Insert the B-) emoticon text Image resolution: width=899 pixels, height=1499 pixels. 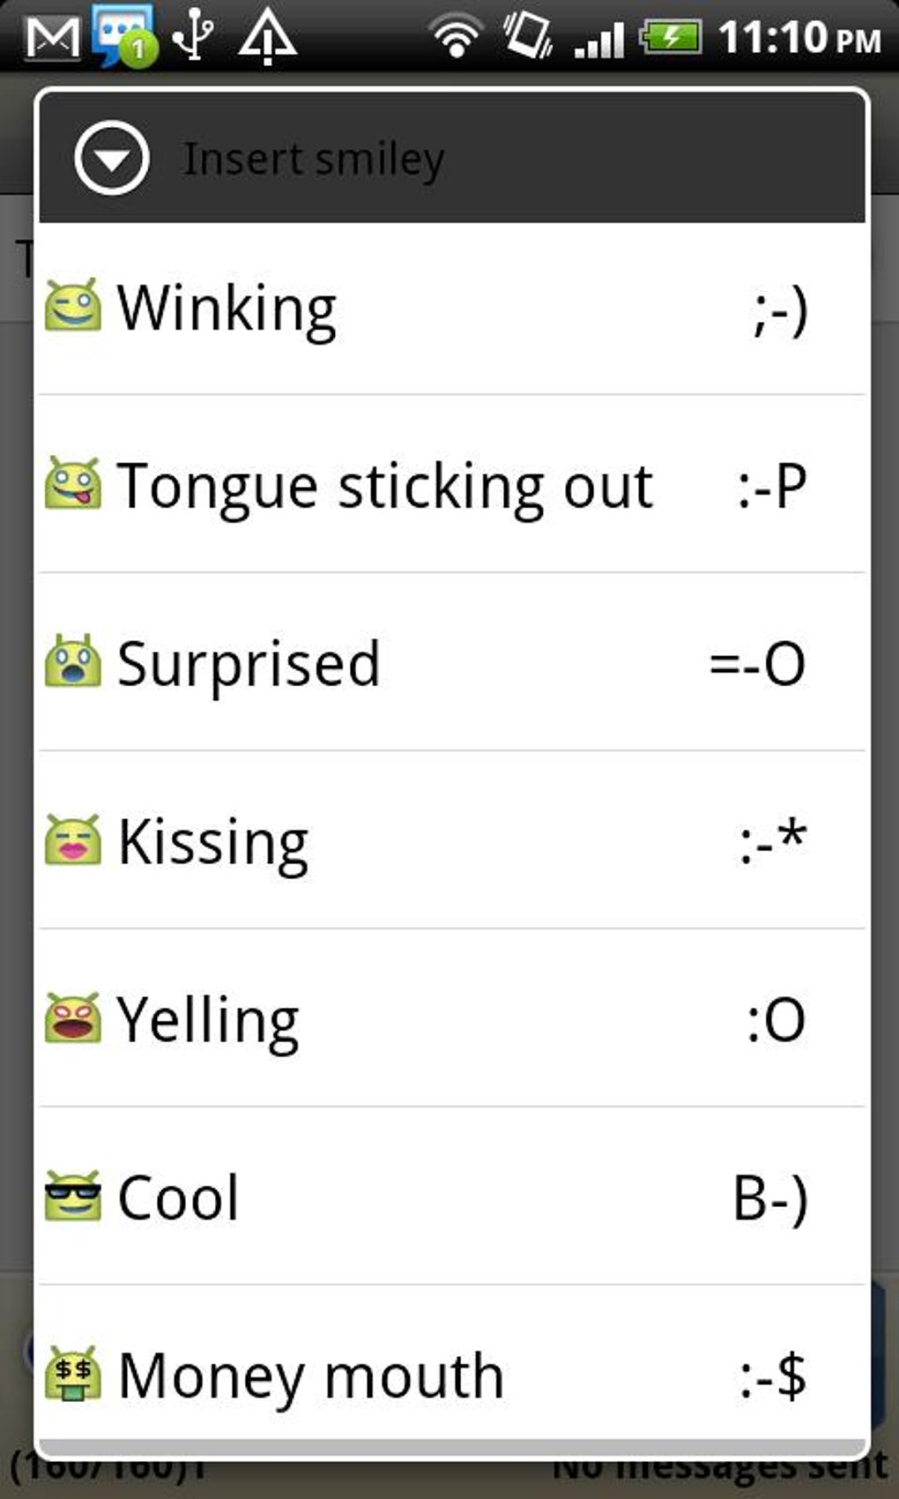[769, 1198]
